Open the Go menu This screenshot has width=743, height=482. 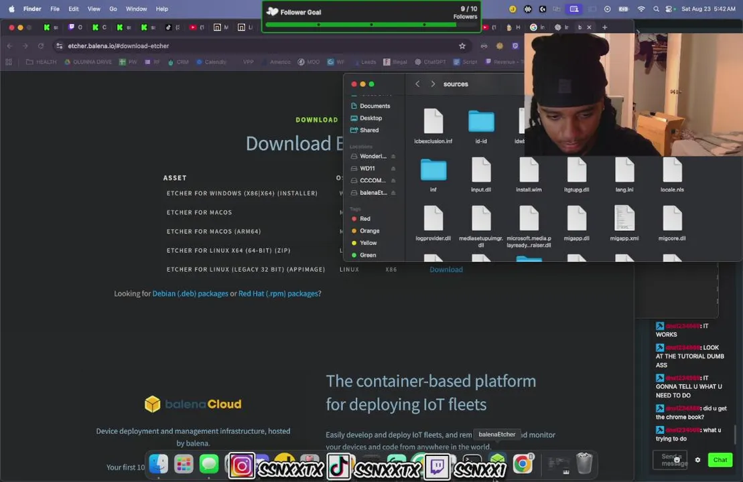point(113,9)
